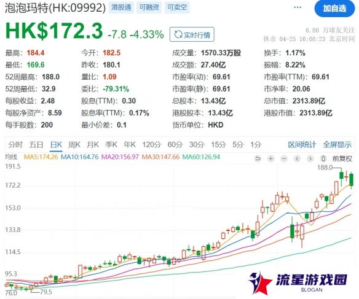Click the 委比 value -79.31%

point(116,88)
